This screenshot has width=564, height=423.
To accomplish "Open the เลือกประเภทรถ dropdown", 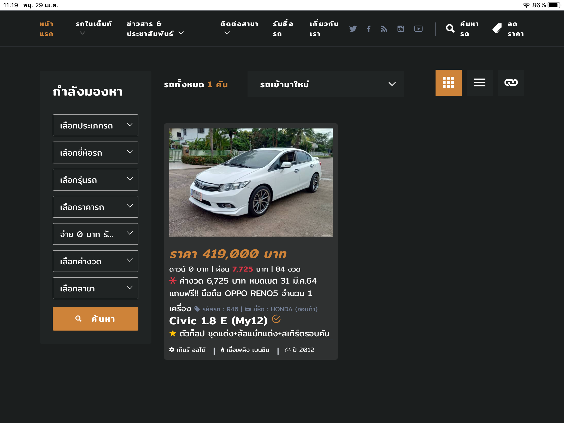I will [95, 125].
